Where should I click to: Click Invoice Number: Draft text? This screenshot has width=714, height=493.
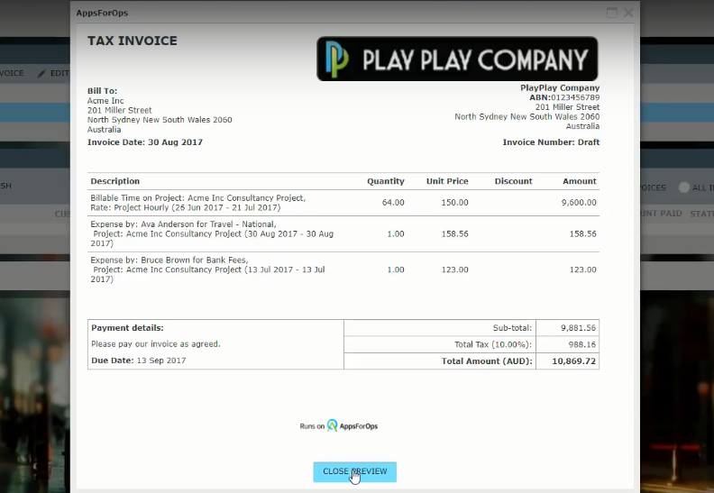[551, 142]
